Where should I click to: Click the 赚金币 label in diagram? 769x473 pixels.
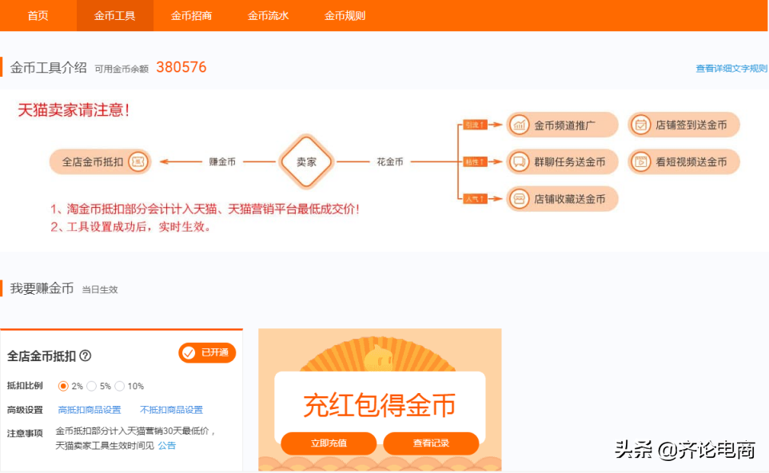click(222, 161)
